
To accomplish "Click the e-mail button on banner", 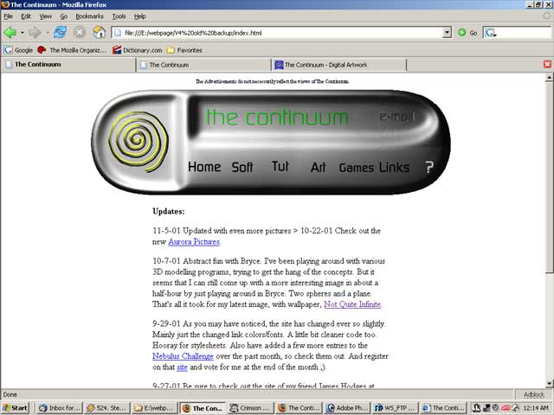I will point(396,116).
